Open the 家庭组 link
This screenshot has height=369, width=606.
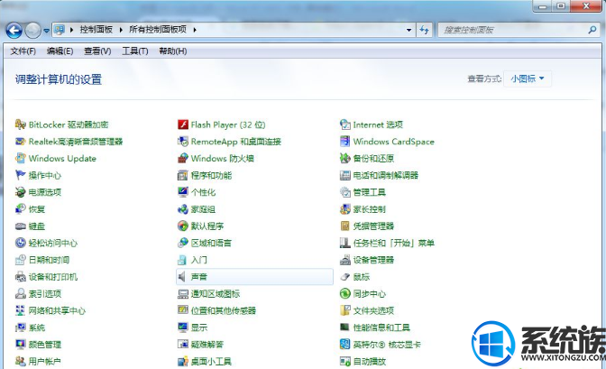pyautogui.click(x=203, y=209)
